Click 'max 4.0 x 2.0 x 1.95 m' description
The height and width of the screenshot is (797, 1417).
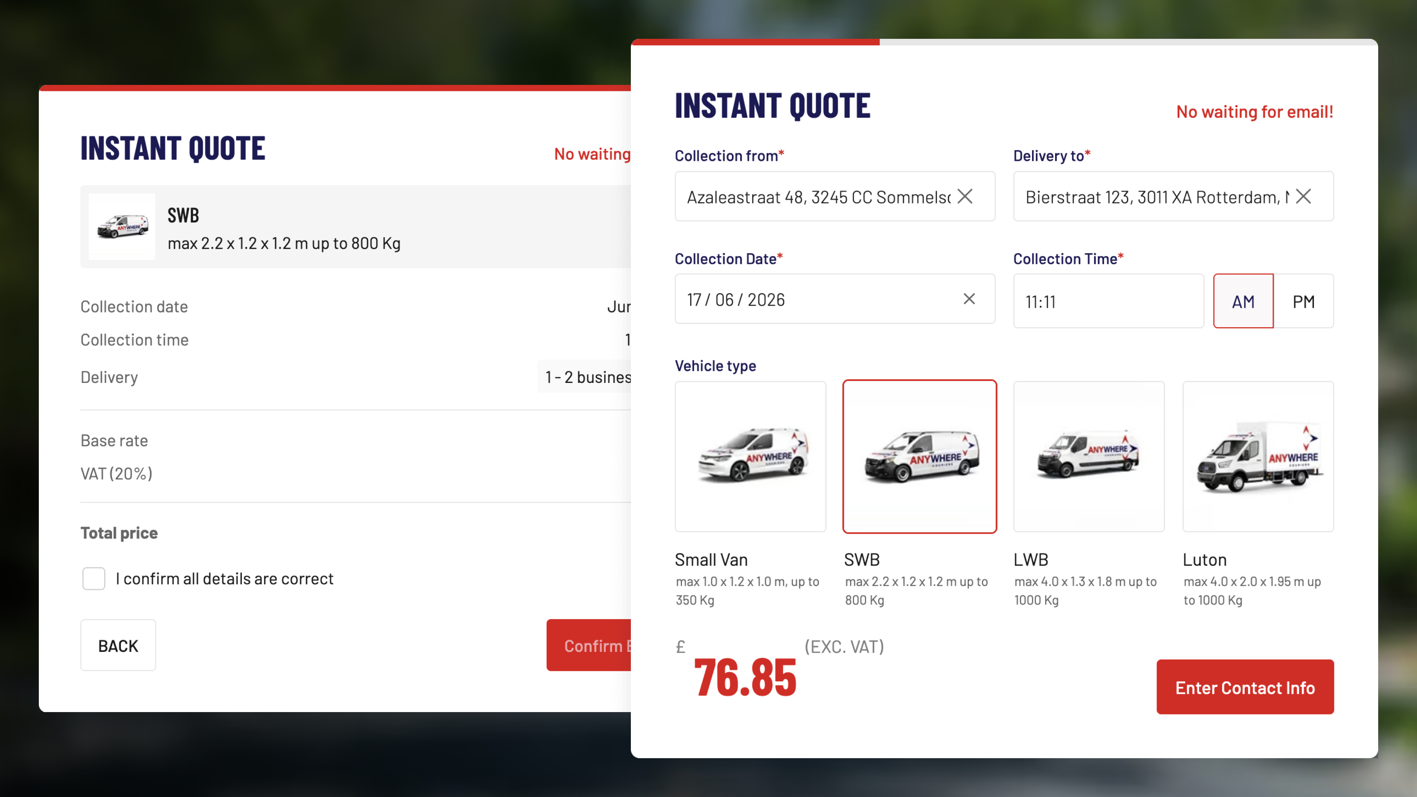click(x=1252, y=591)
